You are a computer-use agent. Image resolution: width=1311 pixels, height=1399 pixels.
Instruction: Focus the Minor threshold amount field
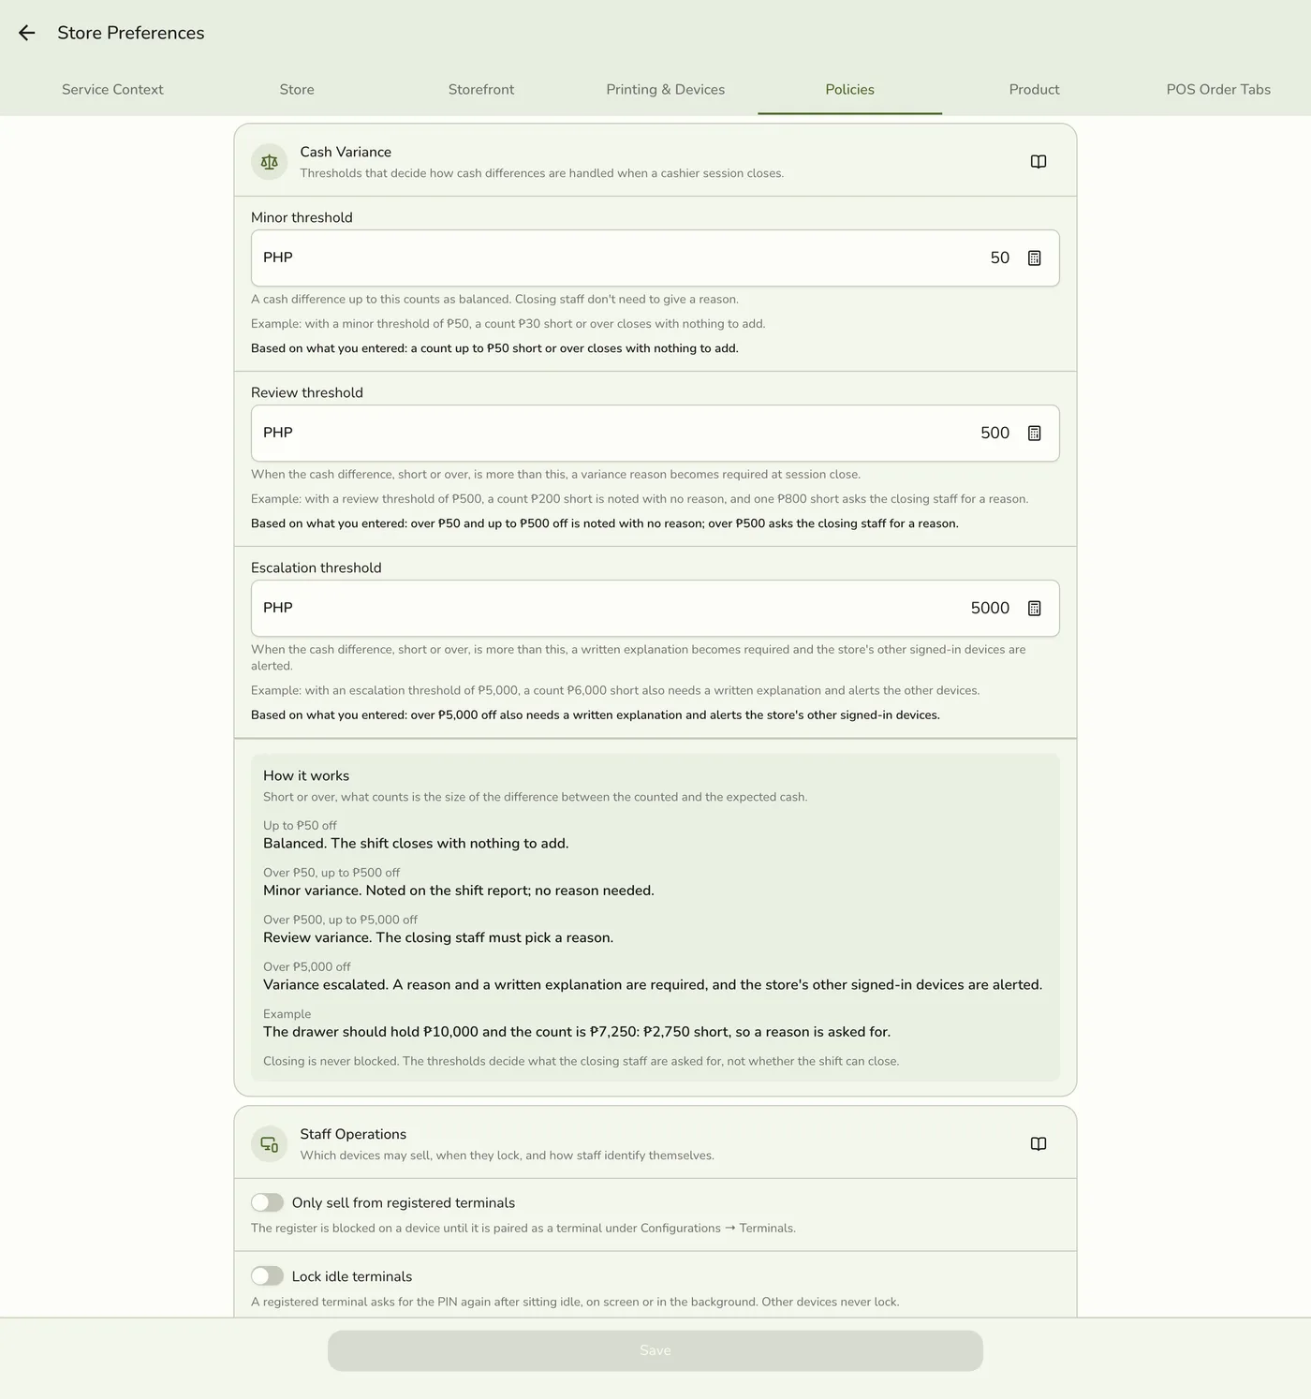[655, 258]
